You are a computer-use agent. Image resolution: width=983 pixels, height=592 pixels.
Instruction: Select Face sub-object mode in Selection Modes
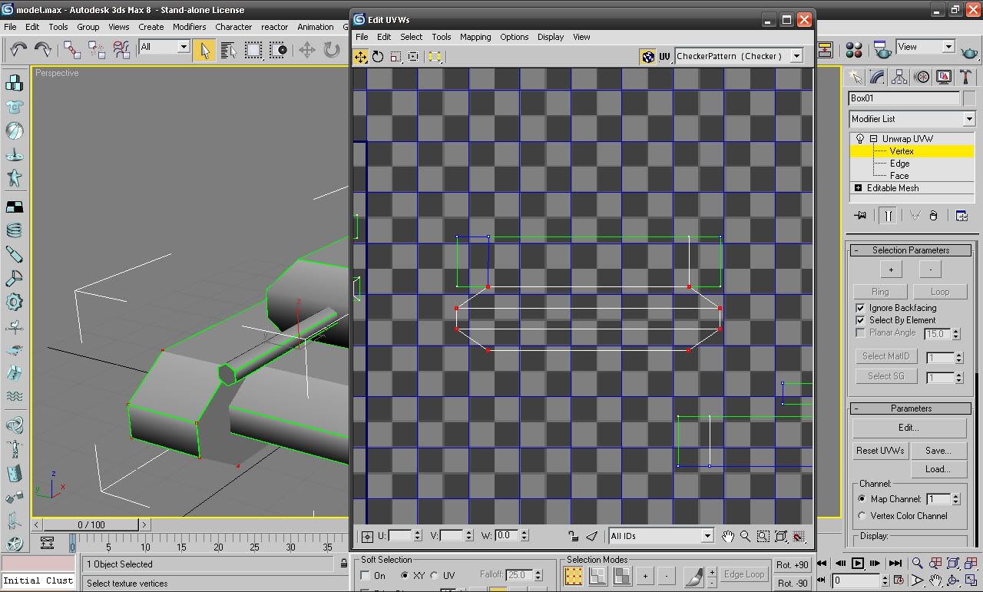[x=621, y=575]
